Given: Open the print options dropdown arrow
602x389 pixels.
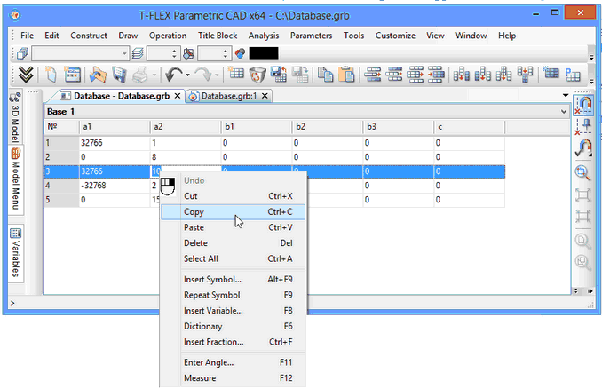Looking at the screenshot, I should click(x=154, y=75).
